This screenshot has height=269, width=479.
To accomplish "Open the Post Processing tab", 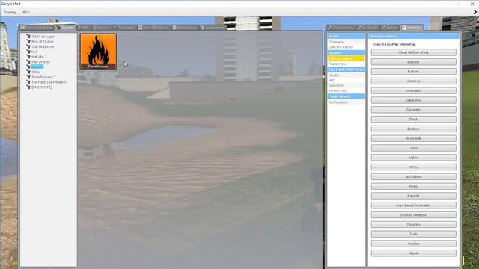I will coord(153,28).
